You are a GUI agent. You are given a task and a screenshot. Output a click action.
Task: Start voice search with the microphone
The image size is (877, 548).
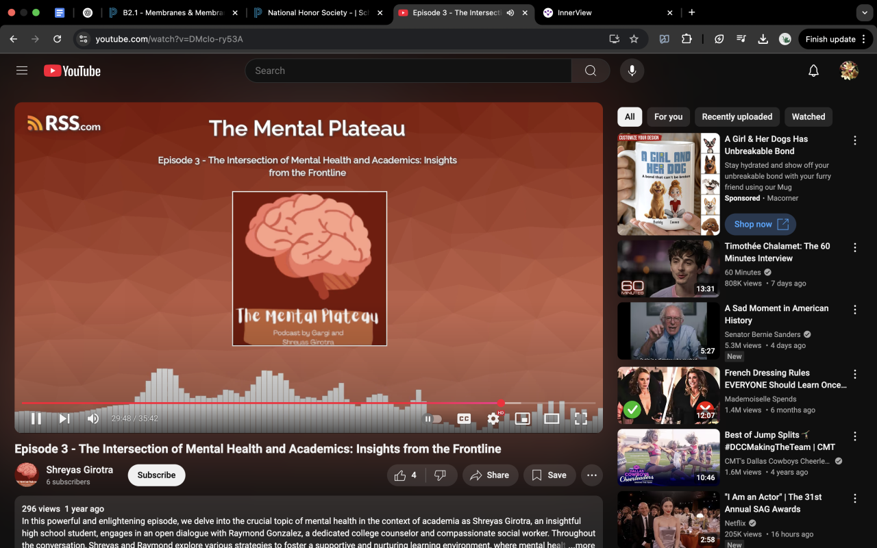pos(632,71)
